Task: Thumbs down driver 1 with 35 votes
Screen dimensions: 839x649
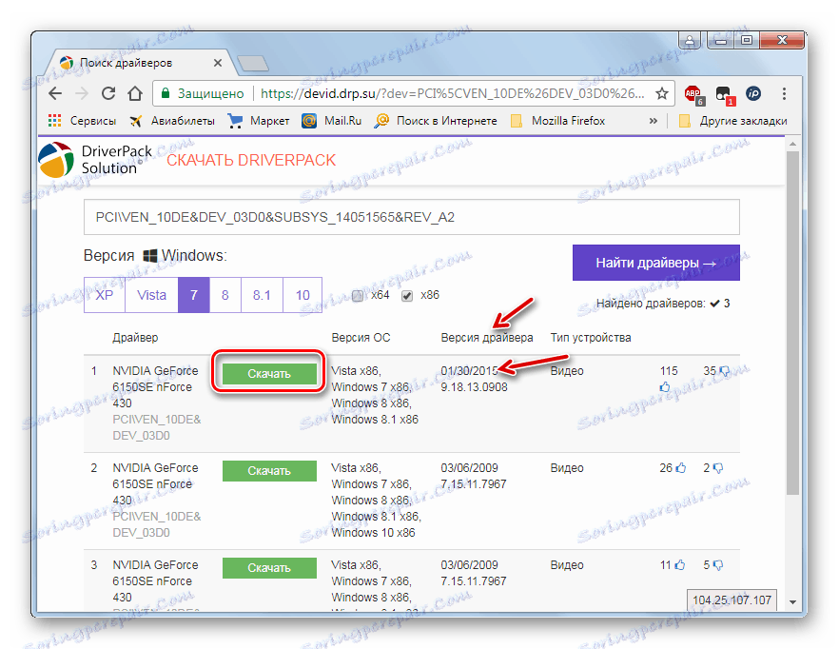Action: click(725, 370)
